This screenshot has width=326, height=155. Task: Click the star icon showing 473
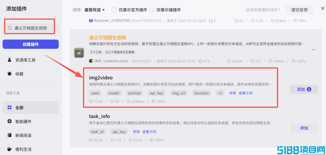click(x=200, y=61)
